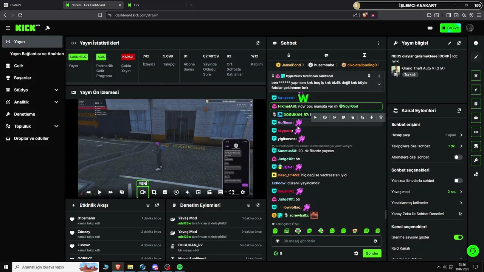Click the chat trash icon below the Sohbet header
The width and height of the screenshot is (484, 272).
pos(289,55)
